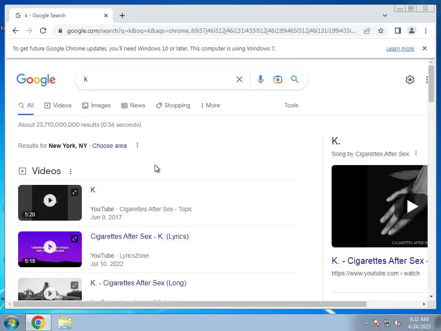
Task: Switch to the News results tab
Action: 134,106
